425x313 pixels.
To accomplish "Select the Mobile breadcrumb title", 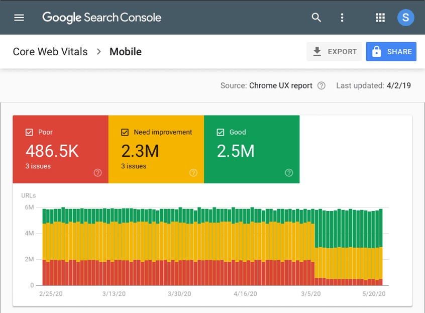I will (126, 51).
